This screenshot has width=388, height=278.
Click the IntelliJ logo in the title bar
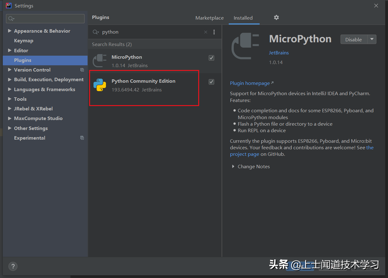pos(9,6)
